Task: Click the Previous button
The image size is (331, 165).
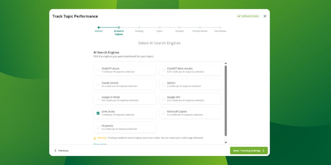Action: click(x=61, y=151)
